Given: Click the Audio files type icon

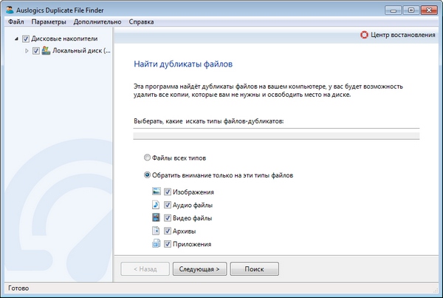Looking at the screenshot, I should tap(156, 206).
